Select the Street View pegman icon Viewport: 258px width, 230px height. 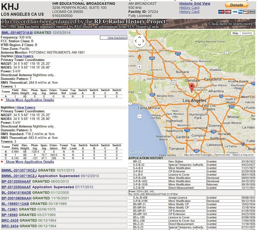pos(139,57)
